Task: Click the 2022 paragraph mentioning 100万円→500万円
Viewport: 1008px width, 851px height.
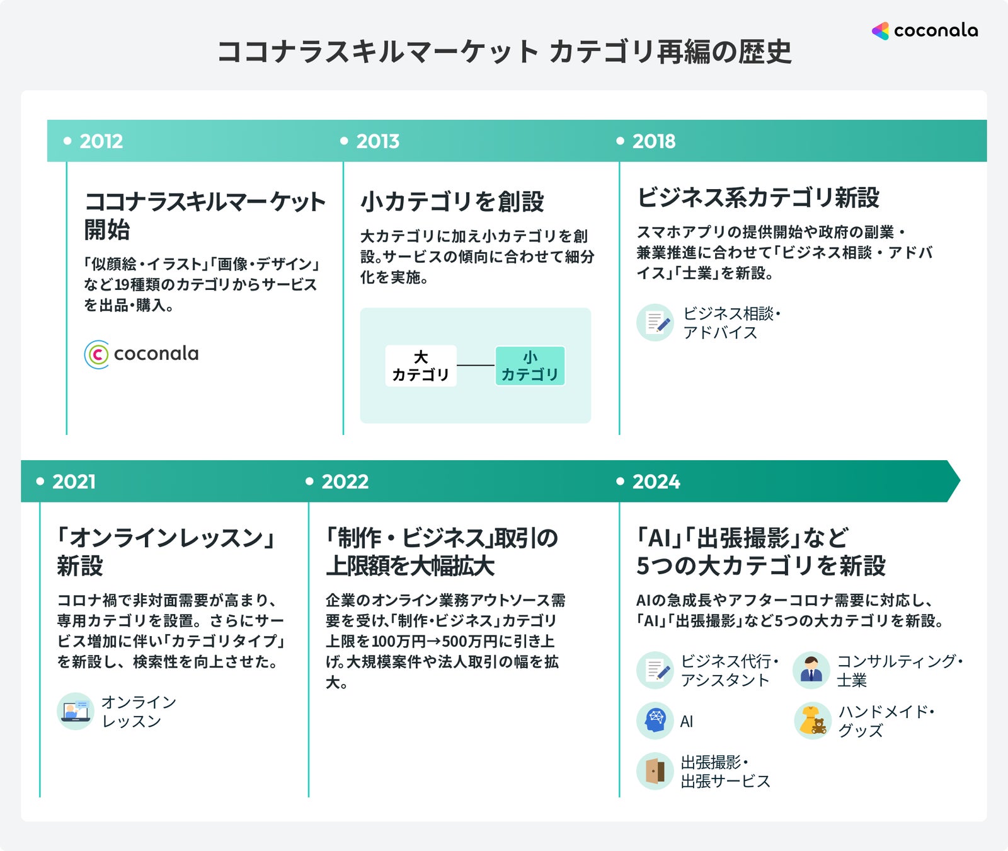Action: point(445,641)
